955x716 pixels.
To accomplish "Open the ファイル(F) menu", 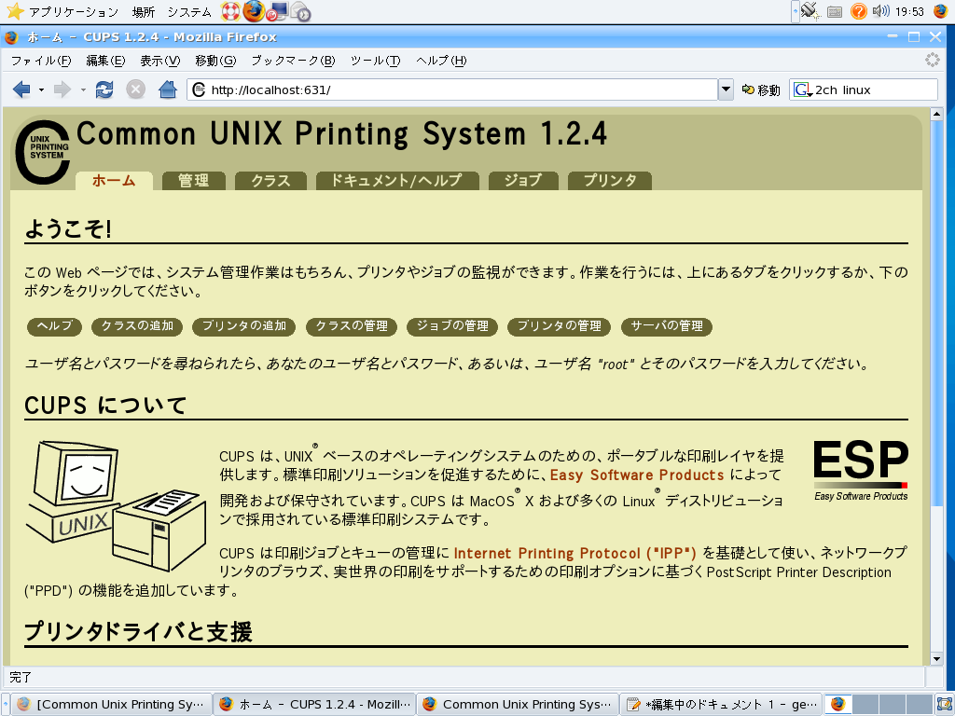I will (41, 61).
